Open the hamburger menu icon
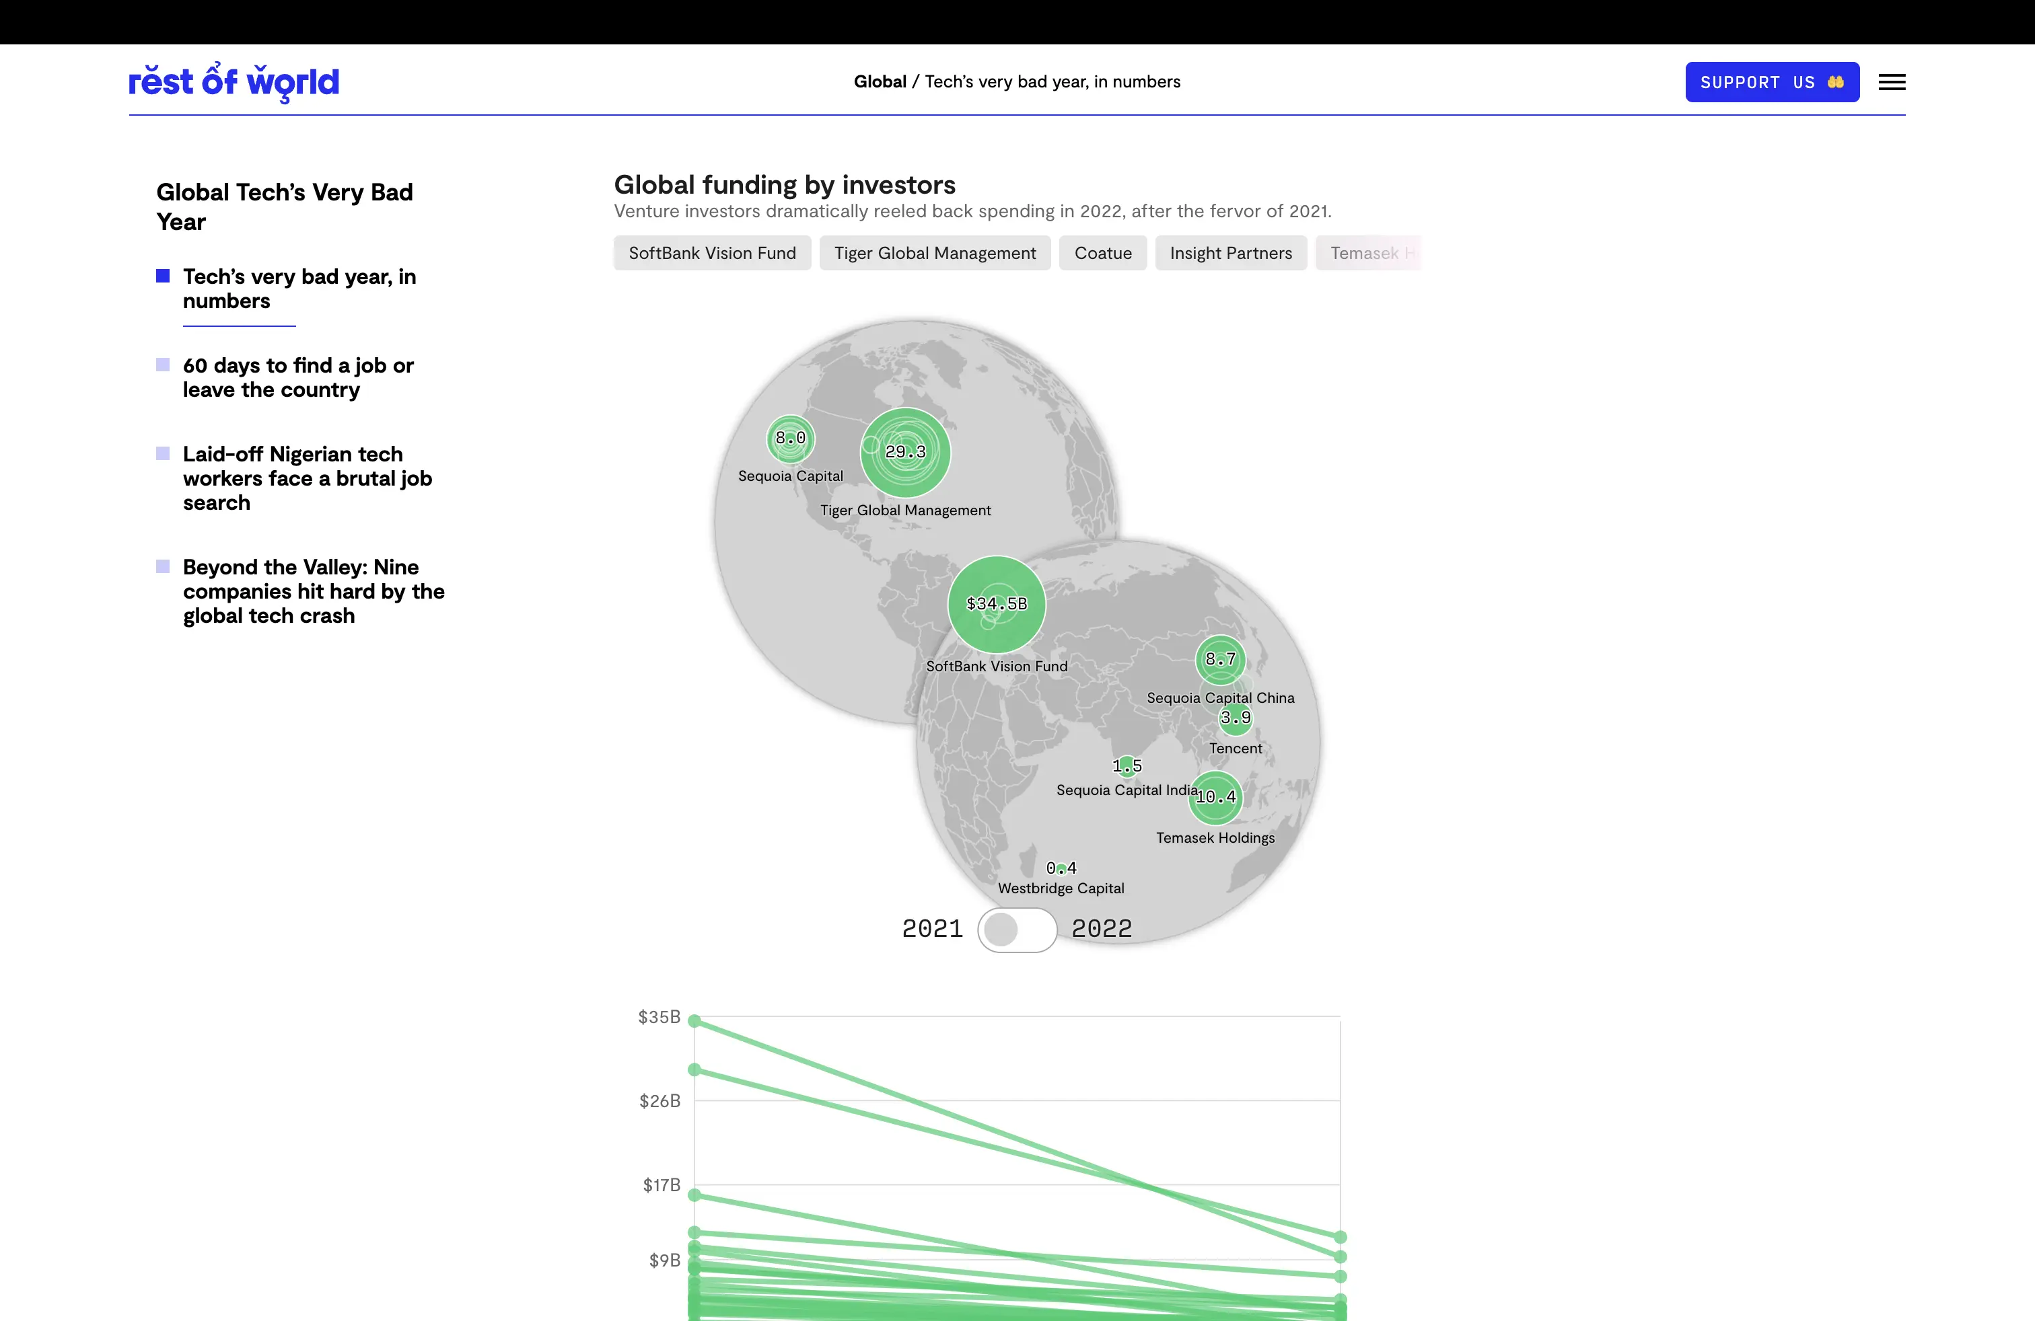Image resolution: width=2035 pixels, height=1321 pixels. point(1892,82)
